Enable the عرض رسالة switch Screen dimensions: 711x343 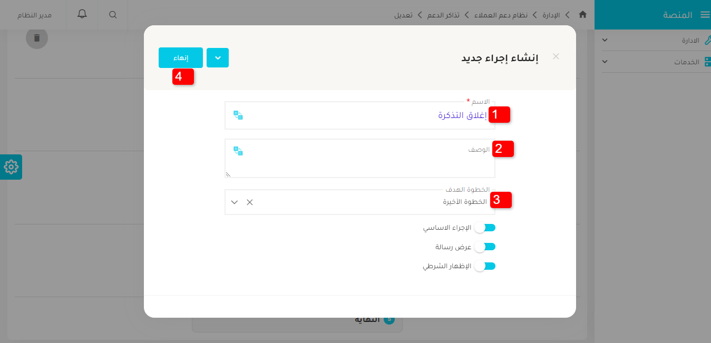pyautogui.click(x=485, y=246)
